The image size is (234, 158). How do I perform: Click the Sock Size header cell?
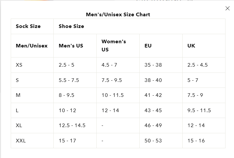[28, 26]
